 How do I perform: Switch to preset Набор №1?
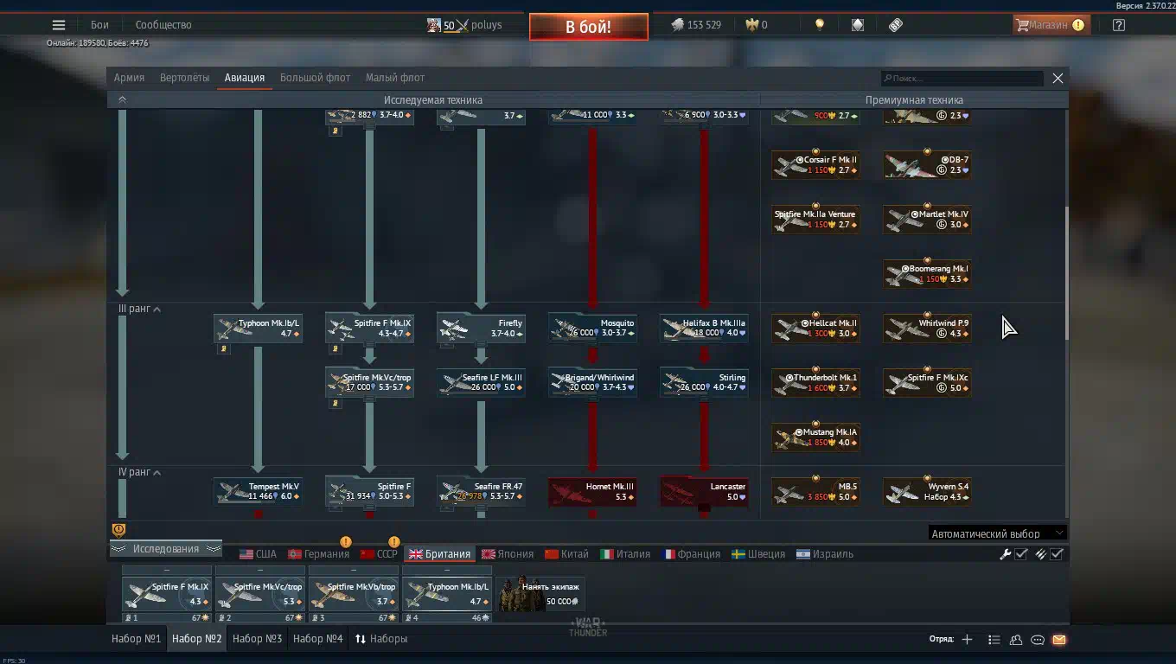[x=137, y=639]
